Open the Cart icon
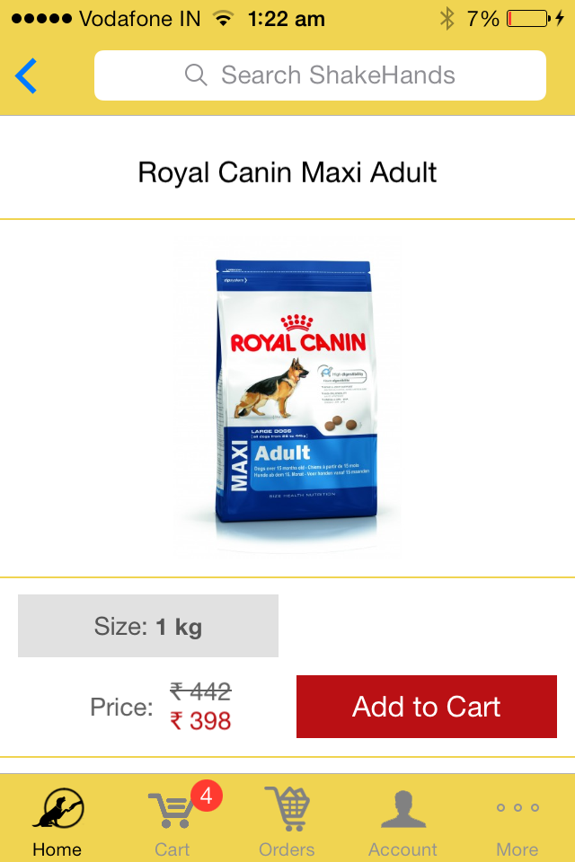The width and height of the screenshot is (575, 862). coord(170,810)
